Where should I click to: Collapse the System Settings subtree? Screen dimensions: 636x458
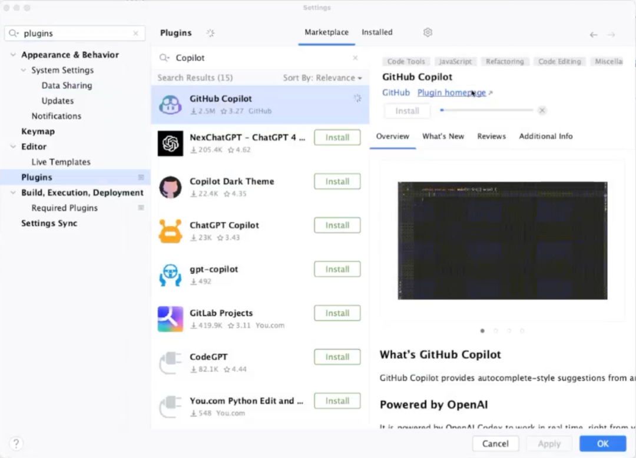24,70
